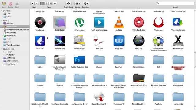Click the Burn toolbar icon

(4, 4)
